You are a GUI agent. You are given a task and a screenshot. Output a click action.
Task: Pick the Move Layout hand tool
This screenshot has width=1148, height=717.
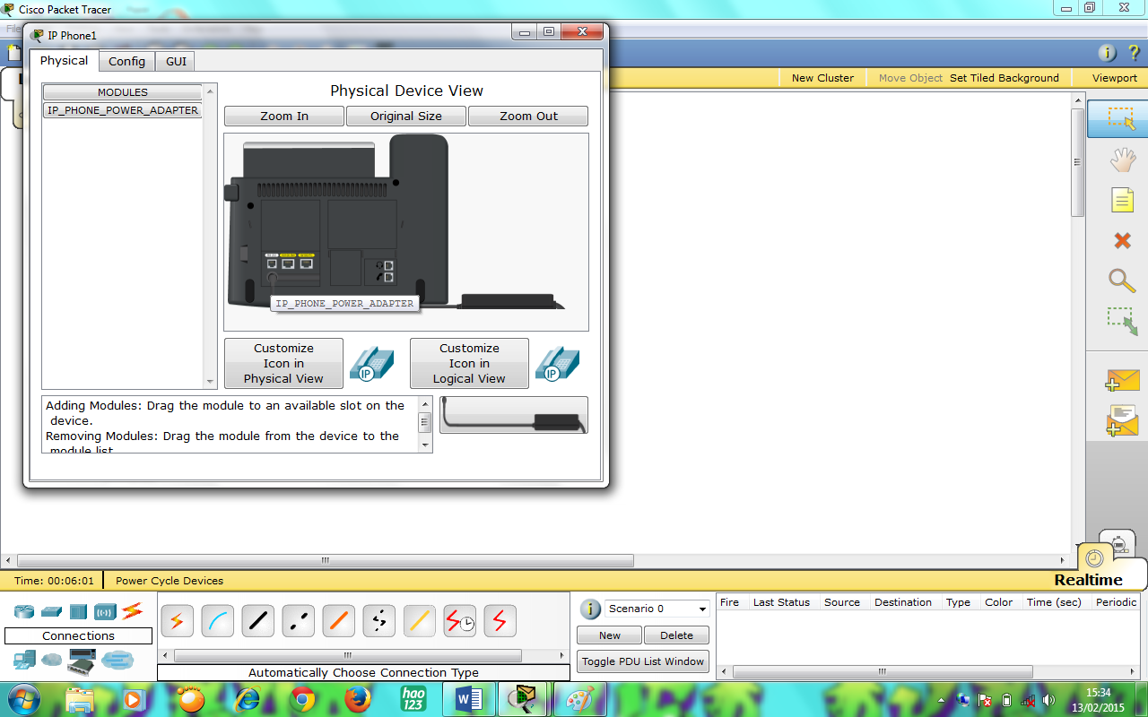coord(1122,160)
